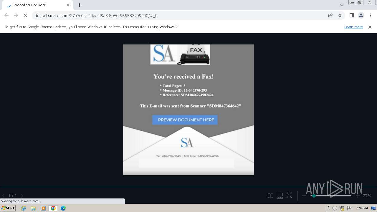377x212 pixels.
Task: Expand the tab search dropdown
Action: tap(342, 5)
